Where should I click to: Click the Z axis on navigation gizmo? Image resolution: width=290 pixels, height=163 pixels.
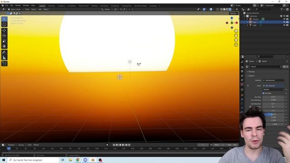click(x=232, y=18)
